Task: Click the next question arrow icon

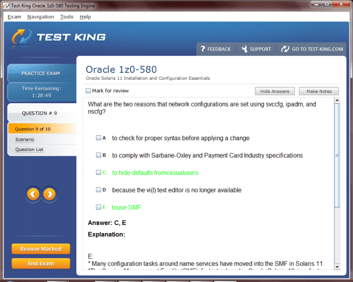Action: point(49,194)
